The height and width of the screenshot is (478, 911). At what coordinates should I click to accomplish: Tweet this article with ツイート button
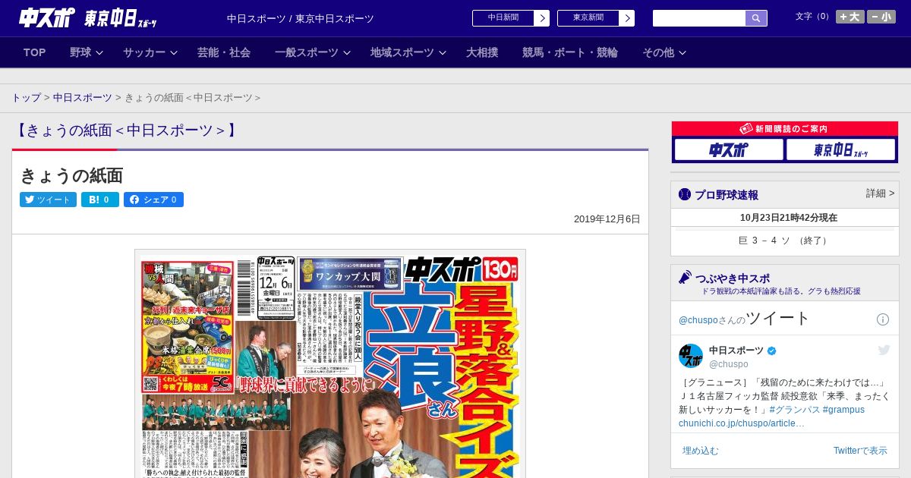click(48, 200)
